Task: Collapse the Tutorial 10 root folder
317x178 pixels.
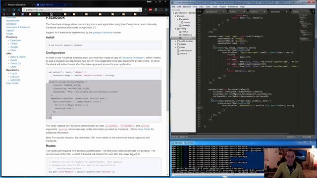Action: tap(173, 13)
